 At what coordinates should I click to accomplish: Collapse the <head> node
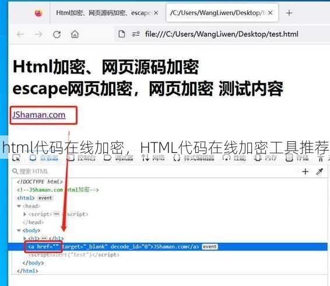19,206
